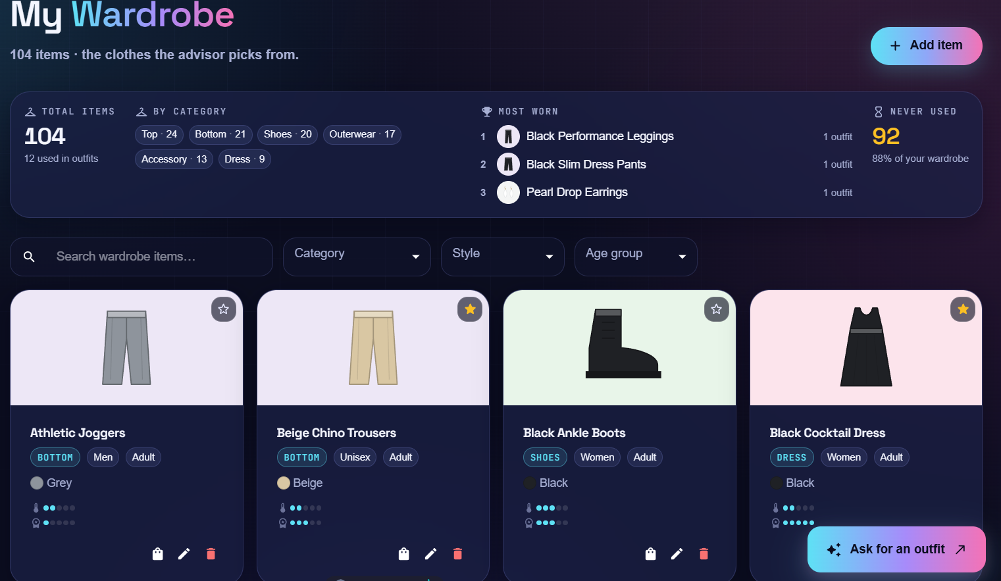Click the Never Used hourglass icon
This screenshot has height=581, width=1001.
879,112
